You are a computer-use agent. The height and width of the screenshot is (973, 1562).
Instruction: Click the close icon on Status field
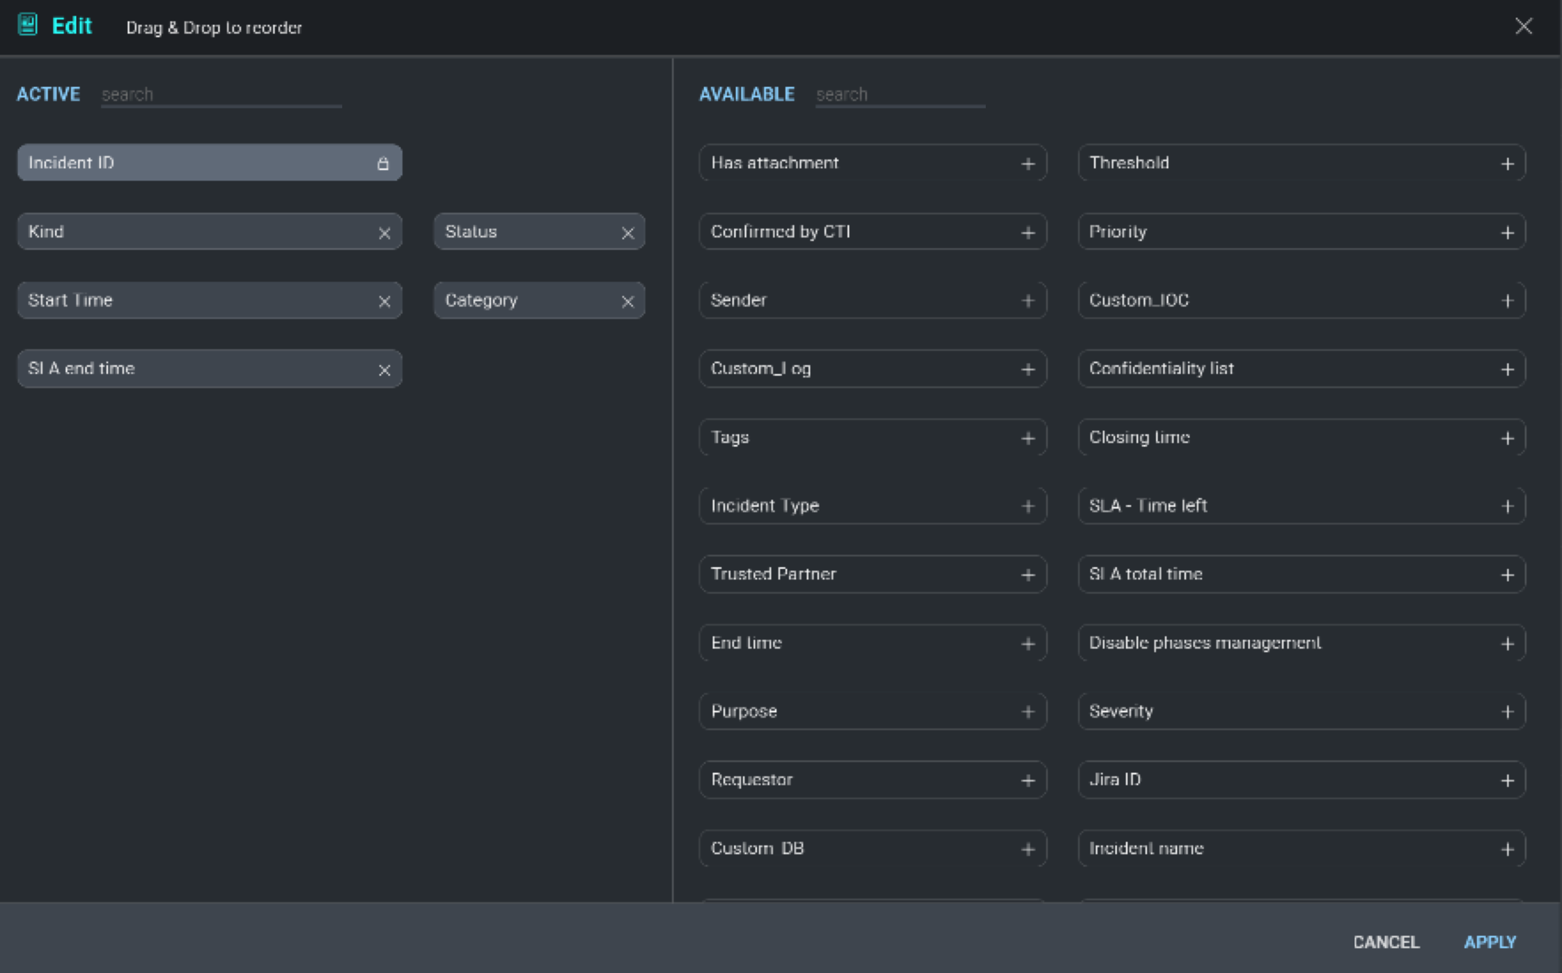pos(627,233)
